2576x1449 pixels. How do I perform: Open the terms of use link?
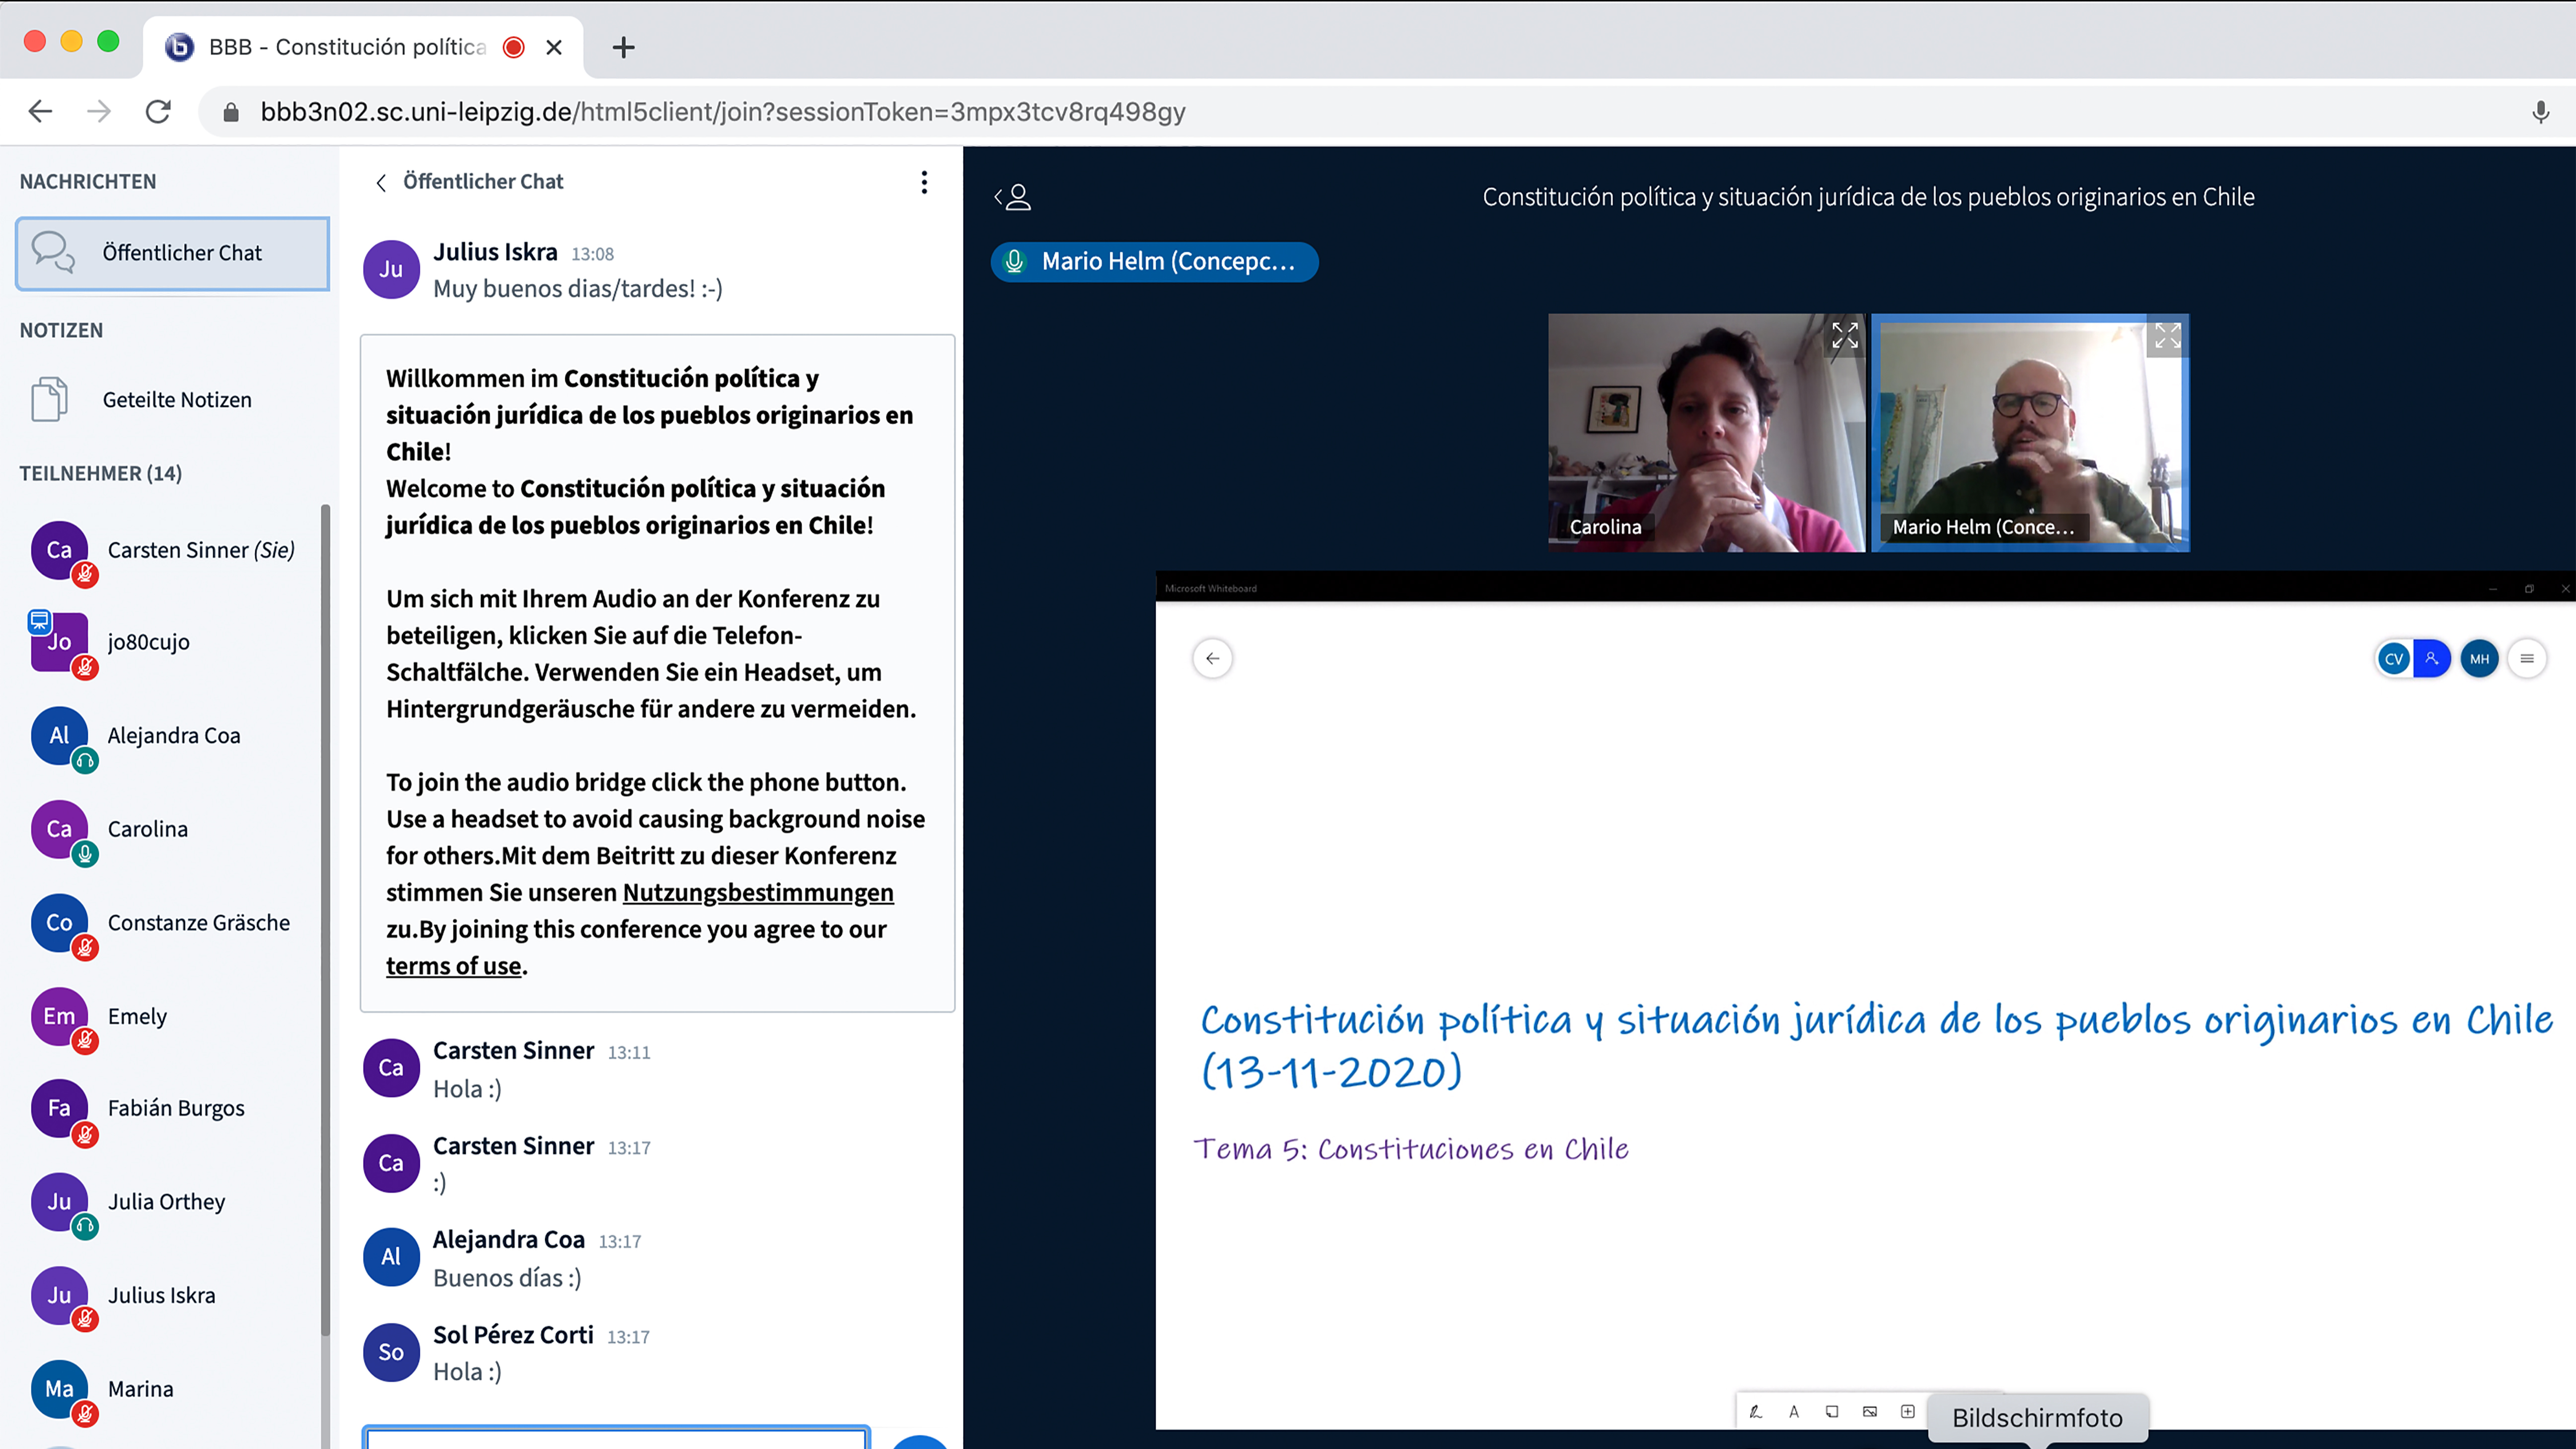point(453,966)
